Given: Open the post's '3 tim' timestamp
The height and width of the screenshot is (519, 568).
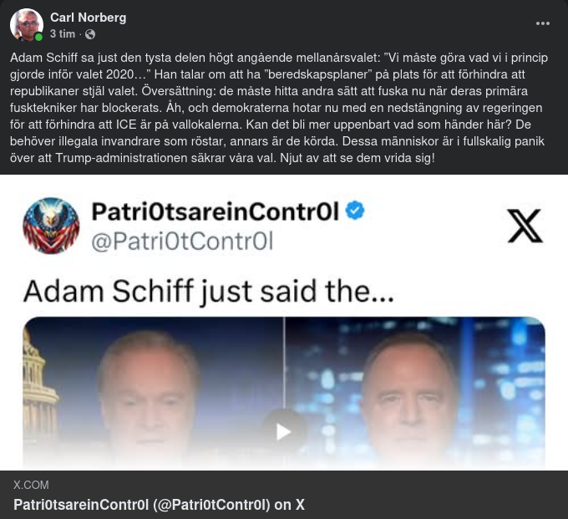Looking at the screenshot, I should click(63, 34).
